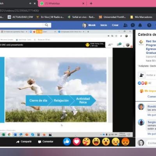
Task: Click the Me importa reaction button
Action: (148, 91)
